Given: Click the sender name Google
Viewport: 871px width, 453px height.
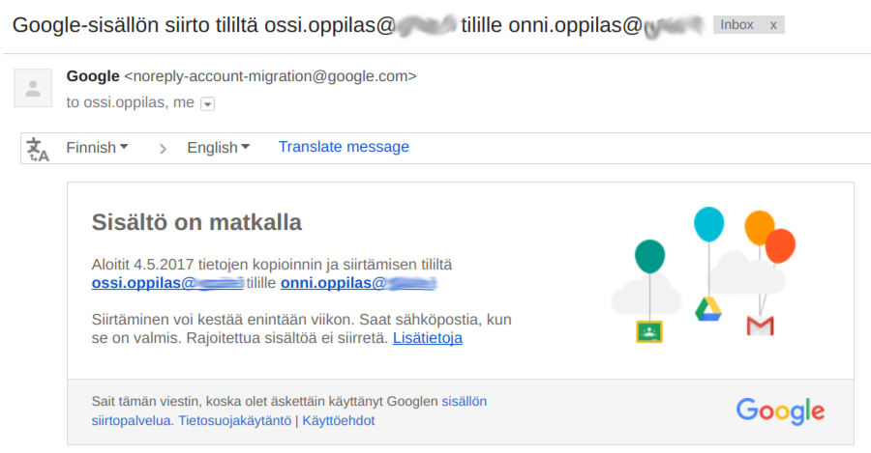Looking at the screenshot, I should coord(93,76).
